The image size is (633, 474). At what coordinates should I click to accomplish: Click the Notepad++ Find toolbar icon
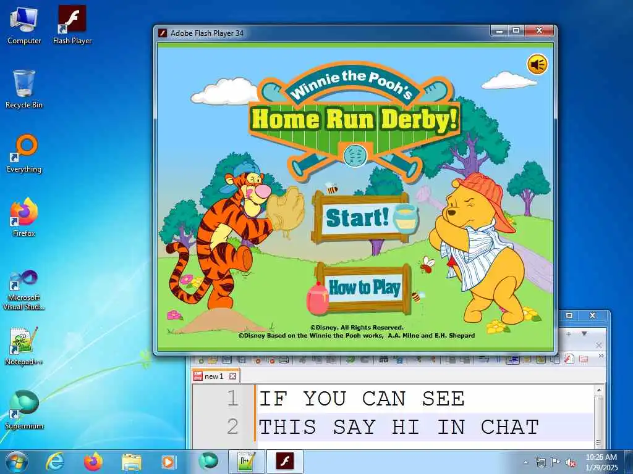(383, 359)
